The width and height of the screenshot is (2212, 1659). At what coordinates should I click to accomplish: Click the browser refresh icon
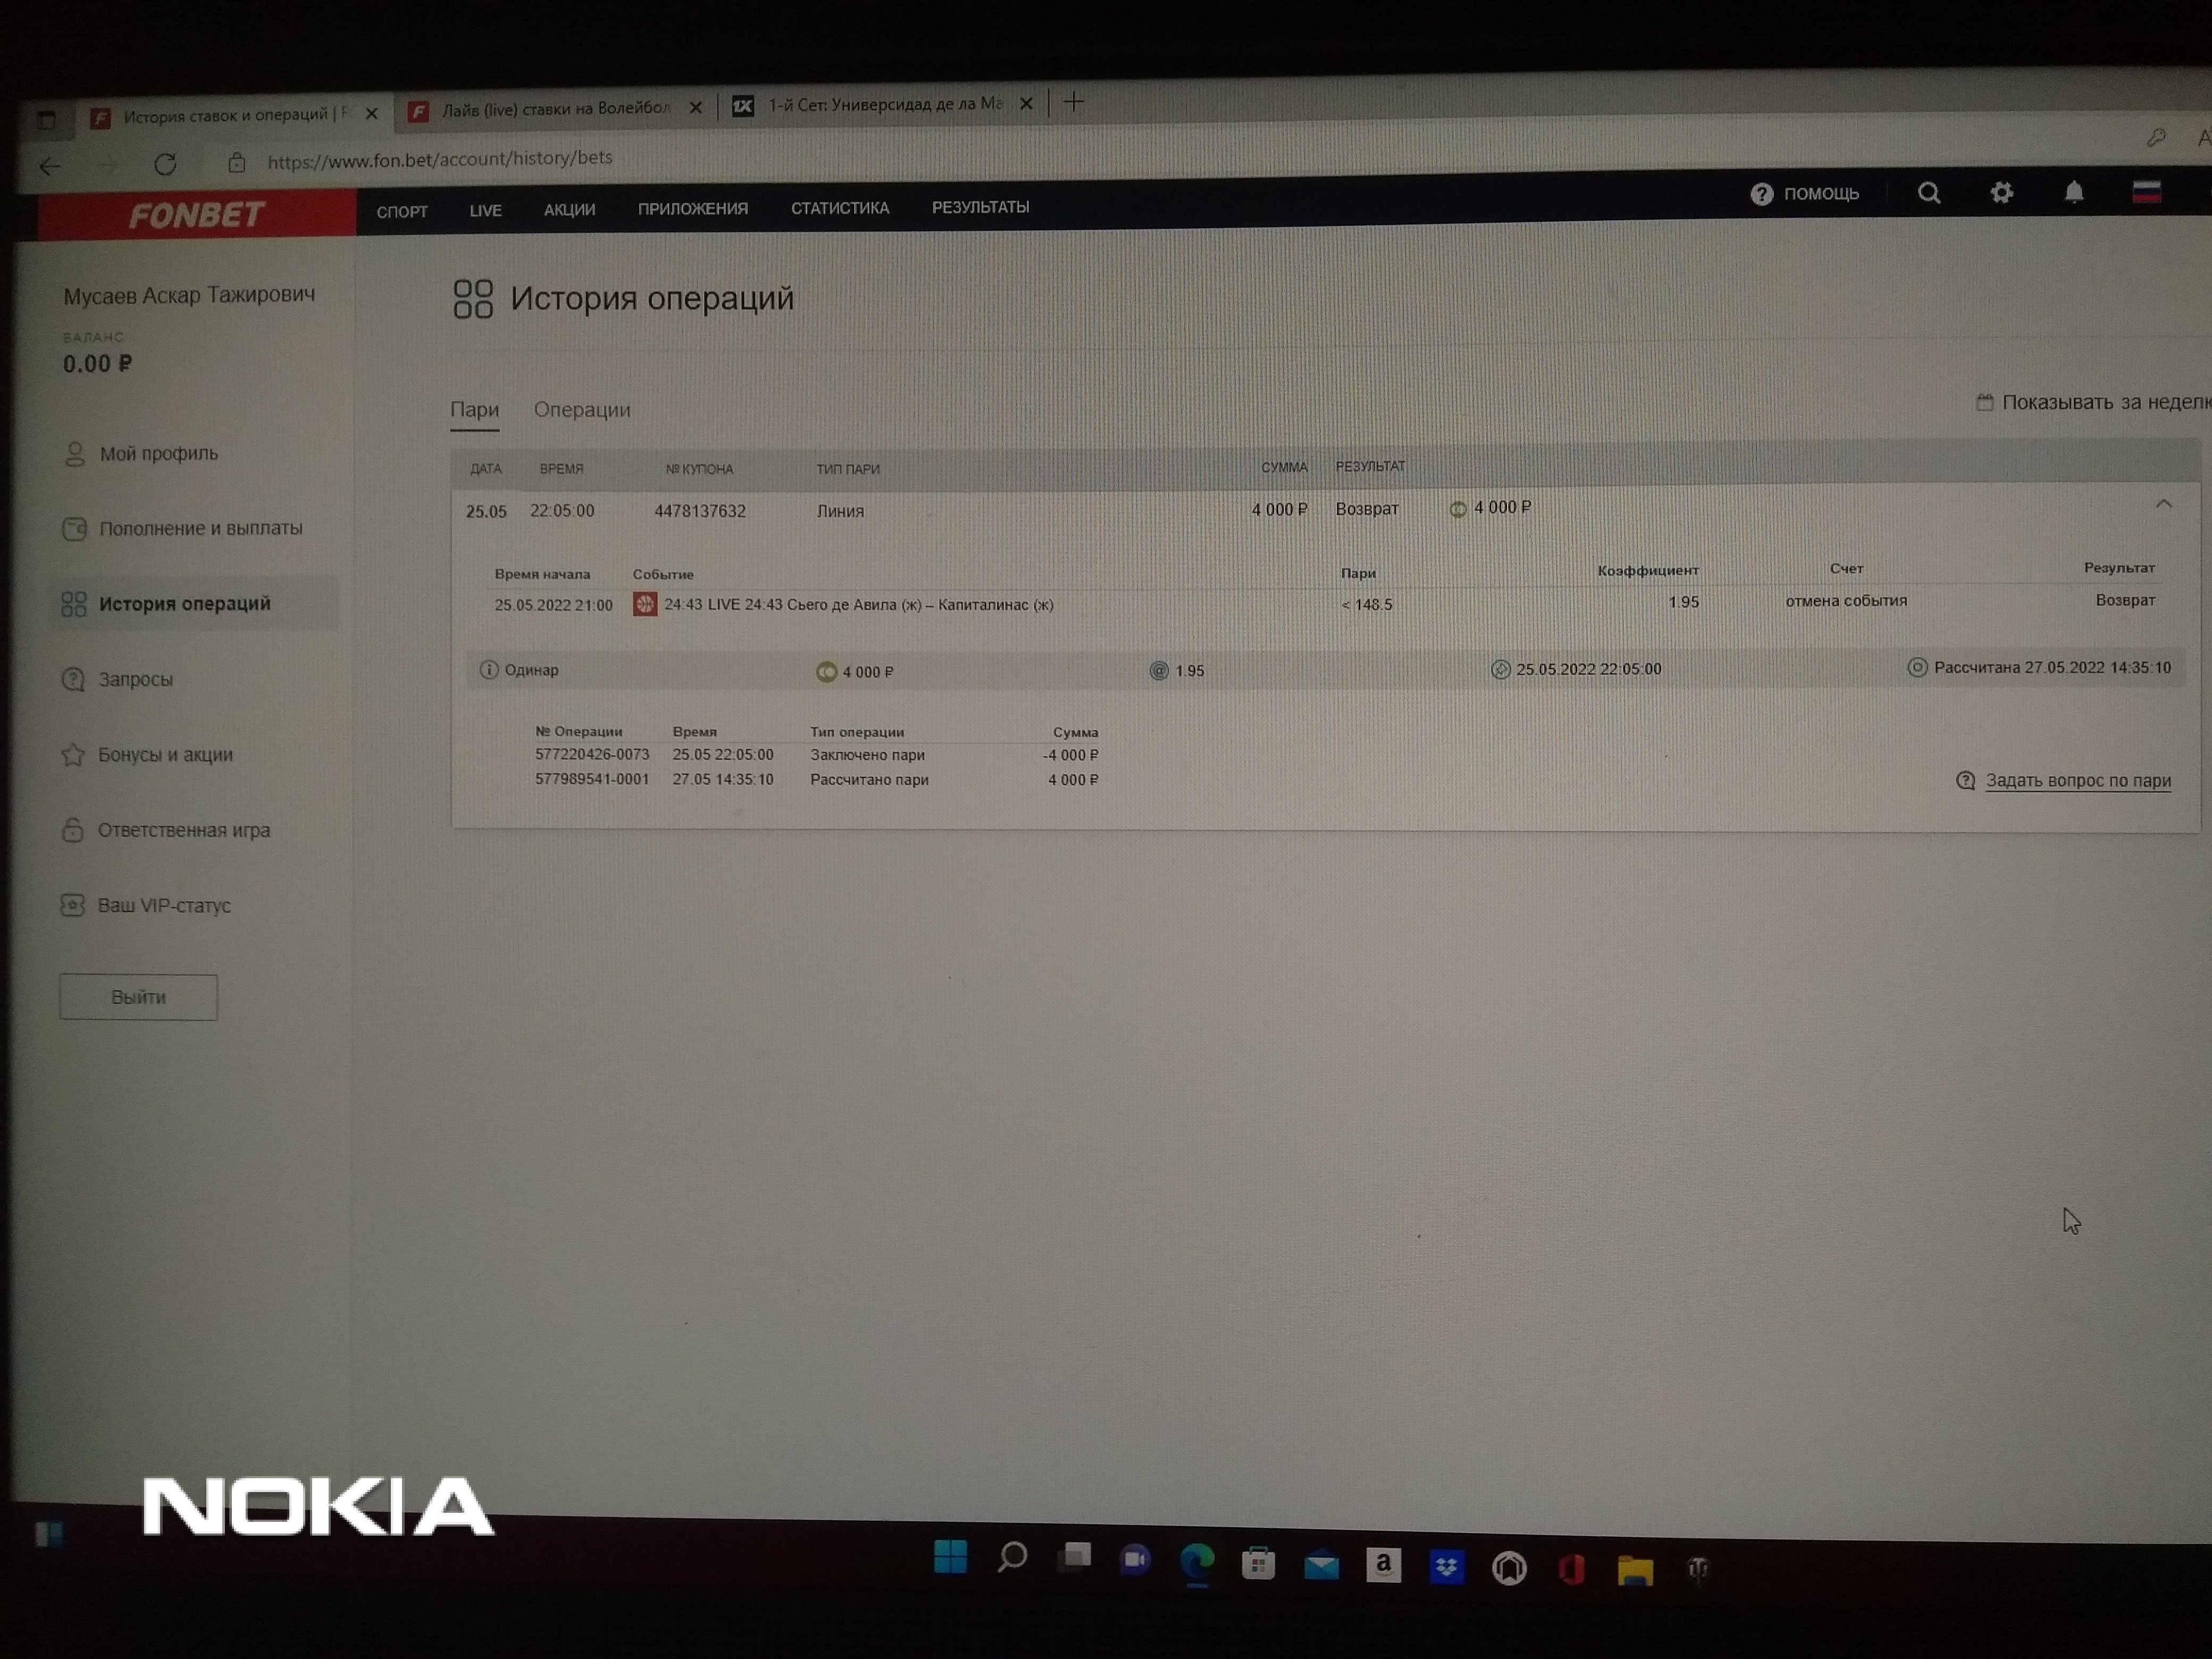click(165, 163)
